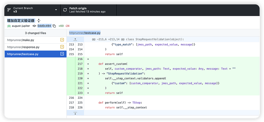264x122 pixels.
Task: Select commit hash 0dd0c494
Action: click(44, 26)
